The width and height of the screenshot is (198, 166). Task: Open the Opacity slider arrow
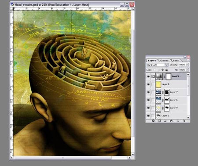pyautogui.click(x=187, y=65)
